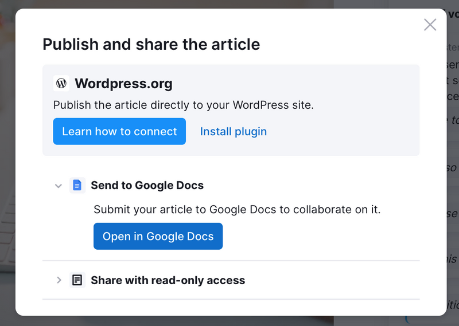The height and width of the screenshot is (326, 459).
Task: Open the Install plugin link
Action: 234,132
